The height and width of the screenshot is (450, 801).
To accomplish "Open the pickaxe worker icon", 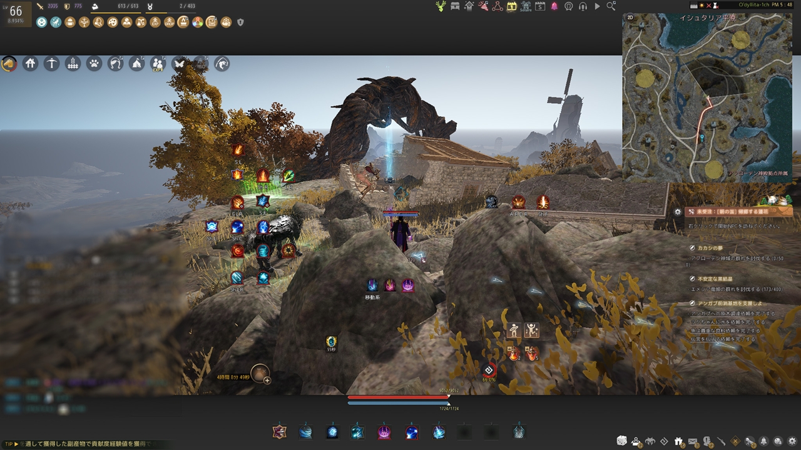I will 51,64.
